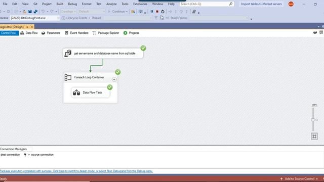The image size is (324, 182).
Task: Click the Foreach Loop Container title
Action: pos(89,77)
